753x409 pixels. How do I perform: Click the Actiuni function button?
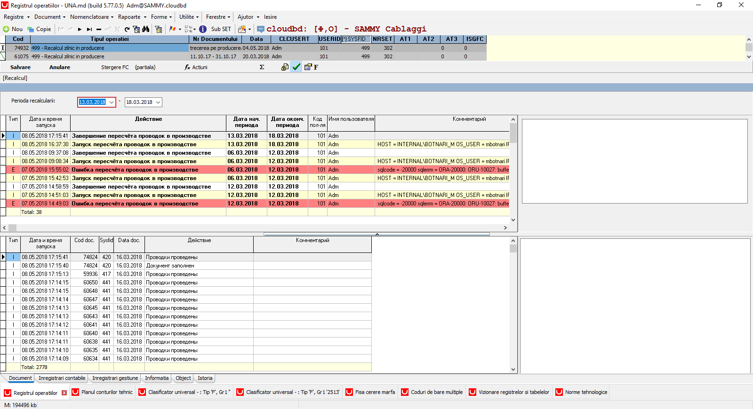pos(196,67)
